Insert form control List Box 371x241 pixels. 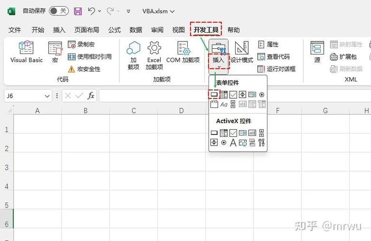click(x=252, y=94)
